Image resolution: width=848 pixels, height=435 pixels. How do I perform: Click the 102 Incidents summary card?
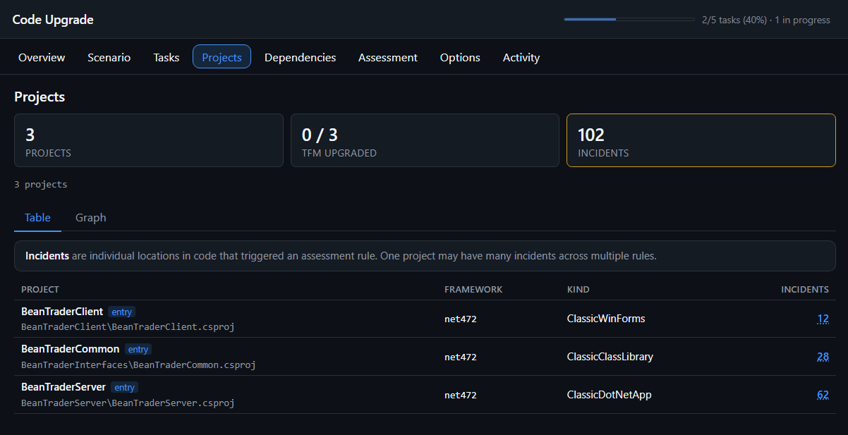701,140
